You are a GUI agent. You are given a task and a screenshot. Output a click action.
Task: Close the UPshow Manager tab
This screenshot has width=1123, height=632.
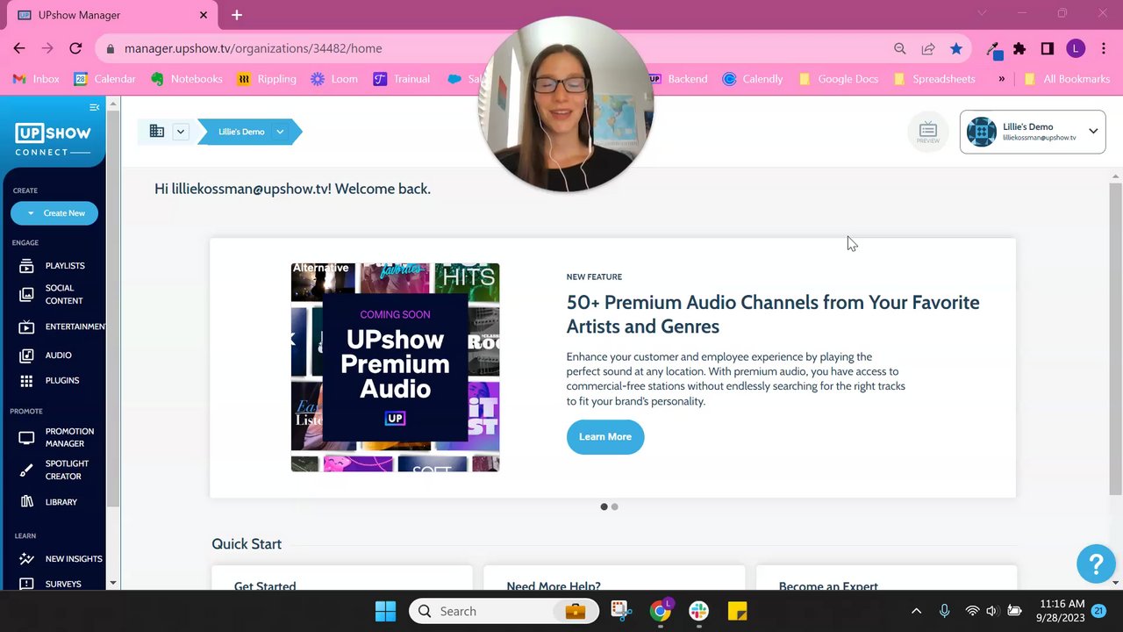point(204,15)
